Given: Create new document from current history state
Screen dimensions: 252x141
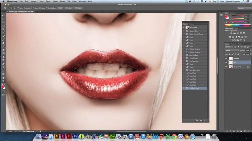Looking at the screenshot, I should click(196, 120).
